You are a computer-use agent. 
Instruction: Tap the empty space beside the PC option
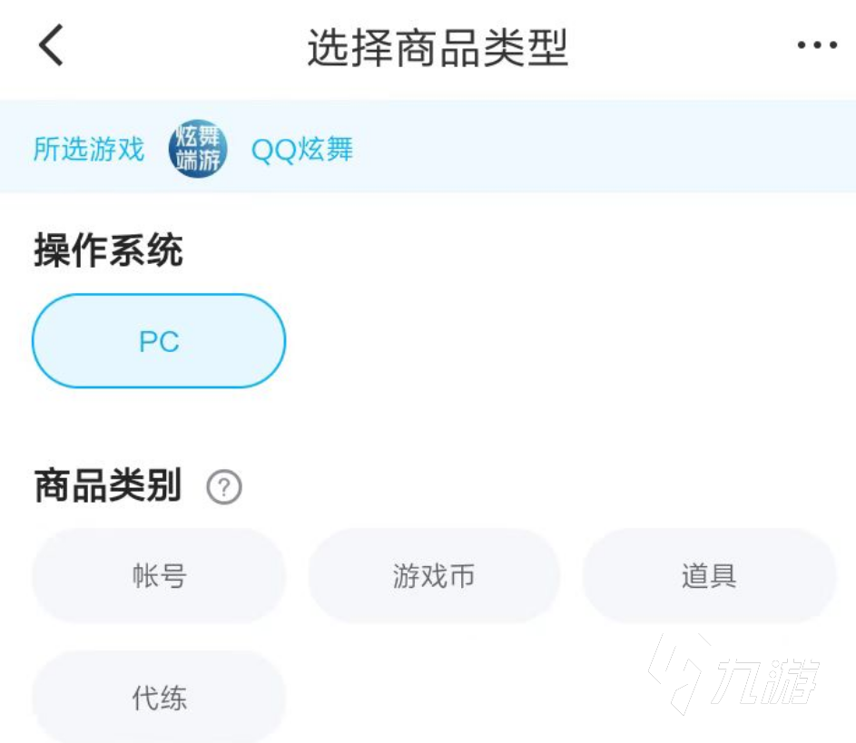pyautogui.click(x=567, y=341)
